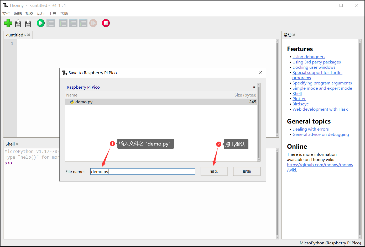Viewport: 365px width, 247px height.
Task: Click the File name input field
Action: (x=143, y=171)
